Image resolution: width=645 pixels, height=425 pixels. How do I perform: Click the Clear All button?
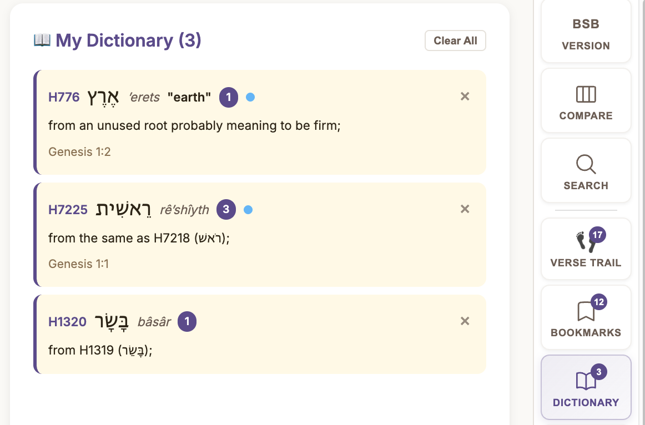[455, 40]
